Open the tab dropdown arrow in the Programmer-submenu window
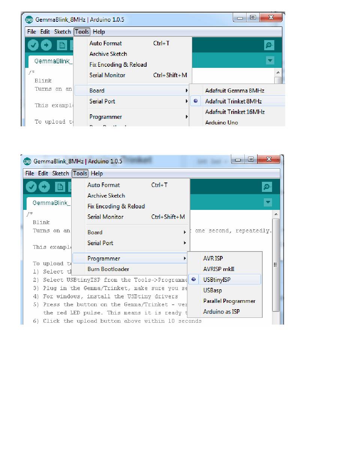Viewport: 356px width, 470px height. 268,202
